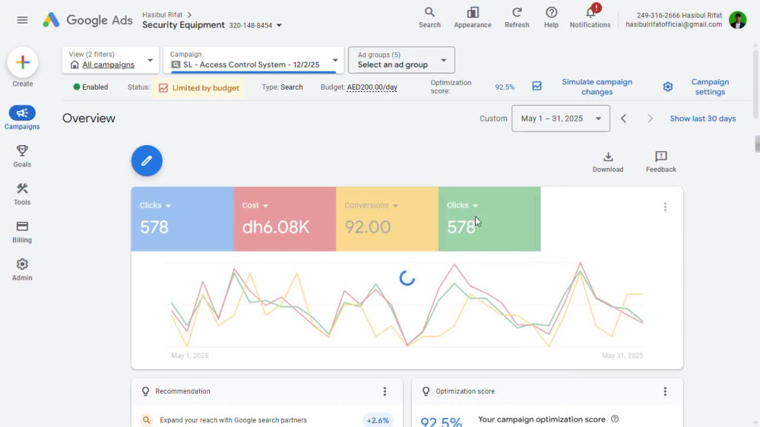Select the blue Clicks scorecard tile

(x=182, y=219)
